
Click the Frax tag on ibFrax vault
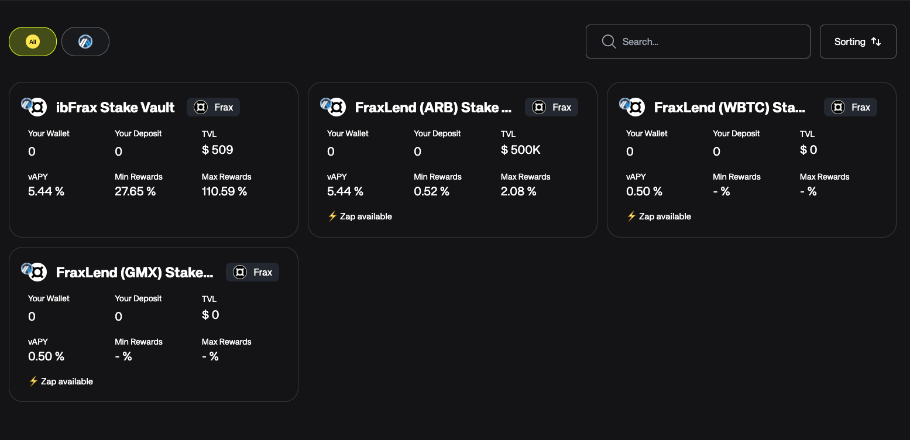pyautogui.click(x=214, y=107)
